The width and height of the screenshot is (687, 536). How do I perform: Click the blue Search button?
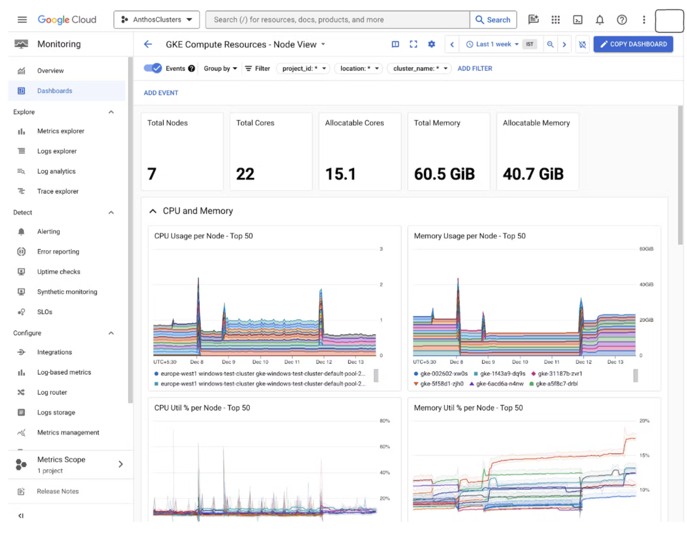493,20
